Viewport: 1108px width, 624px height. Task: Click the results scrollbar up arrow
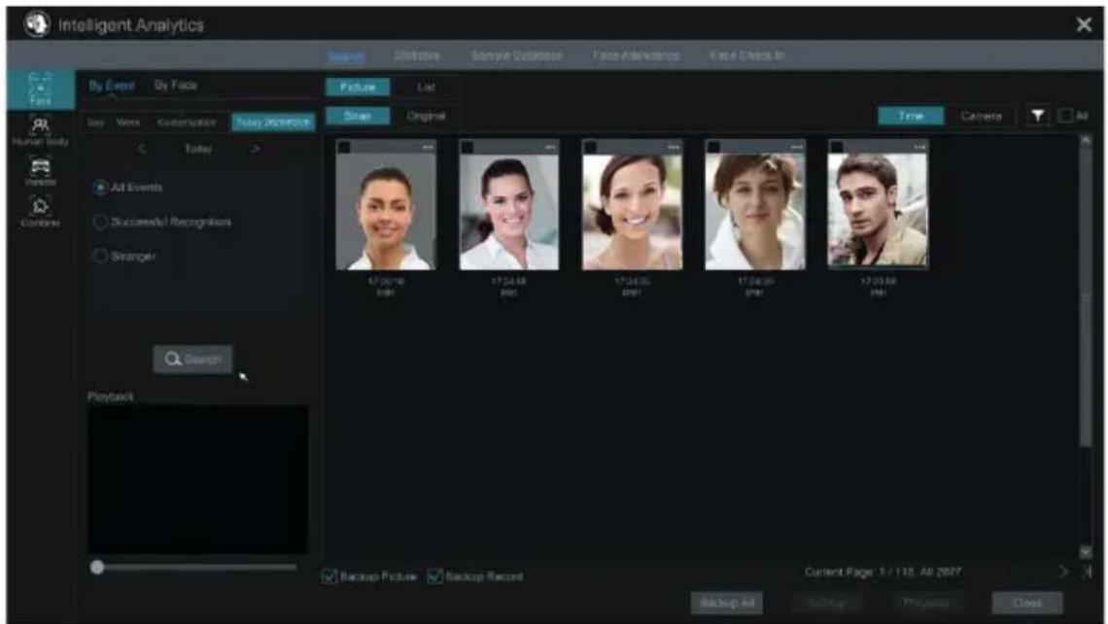tap(1086, 141)
